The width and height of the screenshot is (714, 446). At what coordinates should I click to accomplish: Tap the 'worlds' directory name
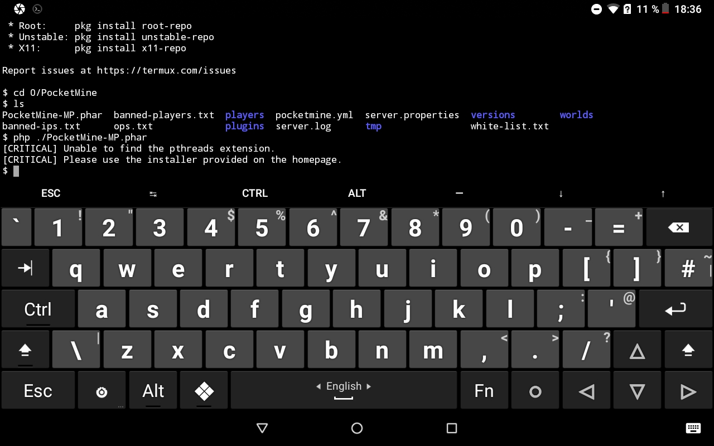click(577, 115)
